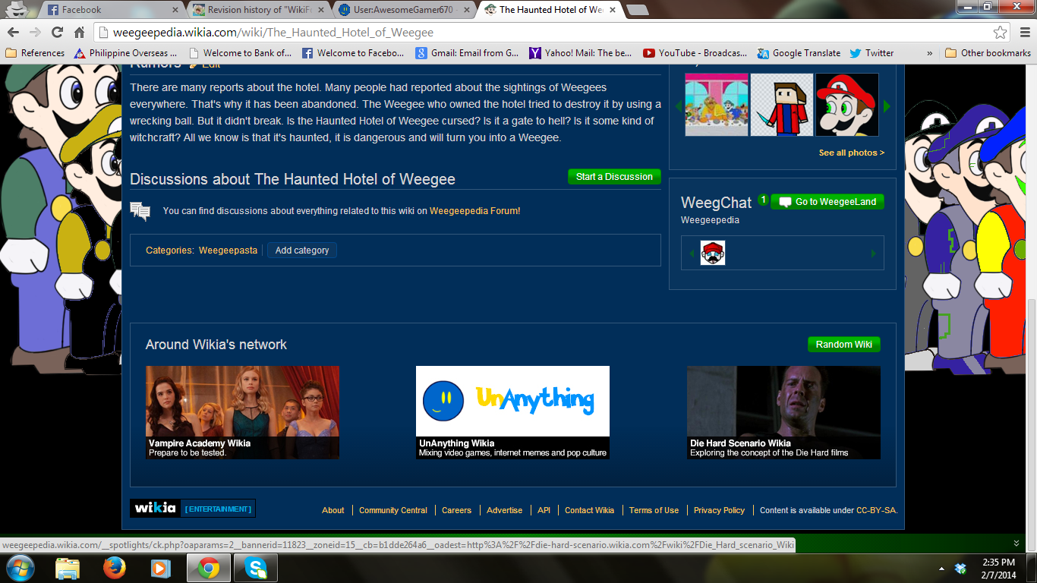This screenshot has height=583, width=1037.
Task: Open the Advertise footer link
Action: [505, 510]
